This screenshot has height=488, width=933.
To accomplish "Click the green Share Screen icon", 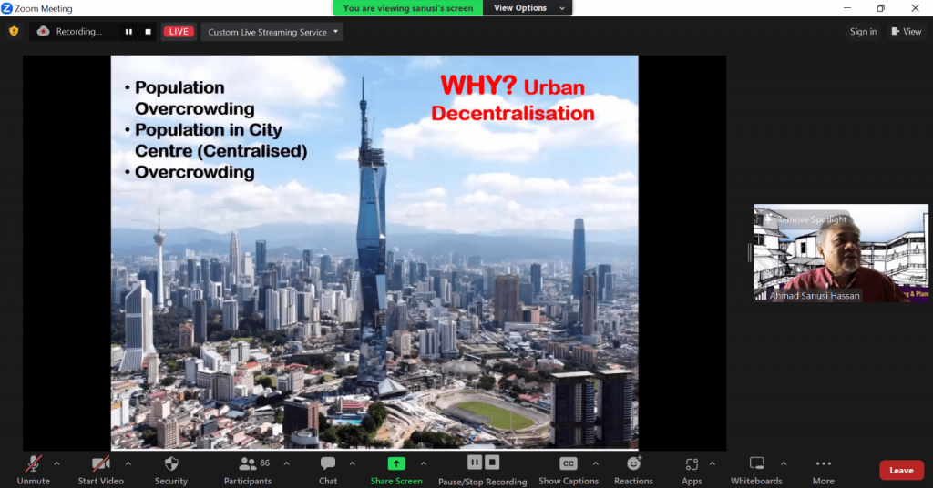I will (x=396, y=464).
